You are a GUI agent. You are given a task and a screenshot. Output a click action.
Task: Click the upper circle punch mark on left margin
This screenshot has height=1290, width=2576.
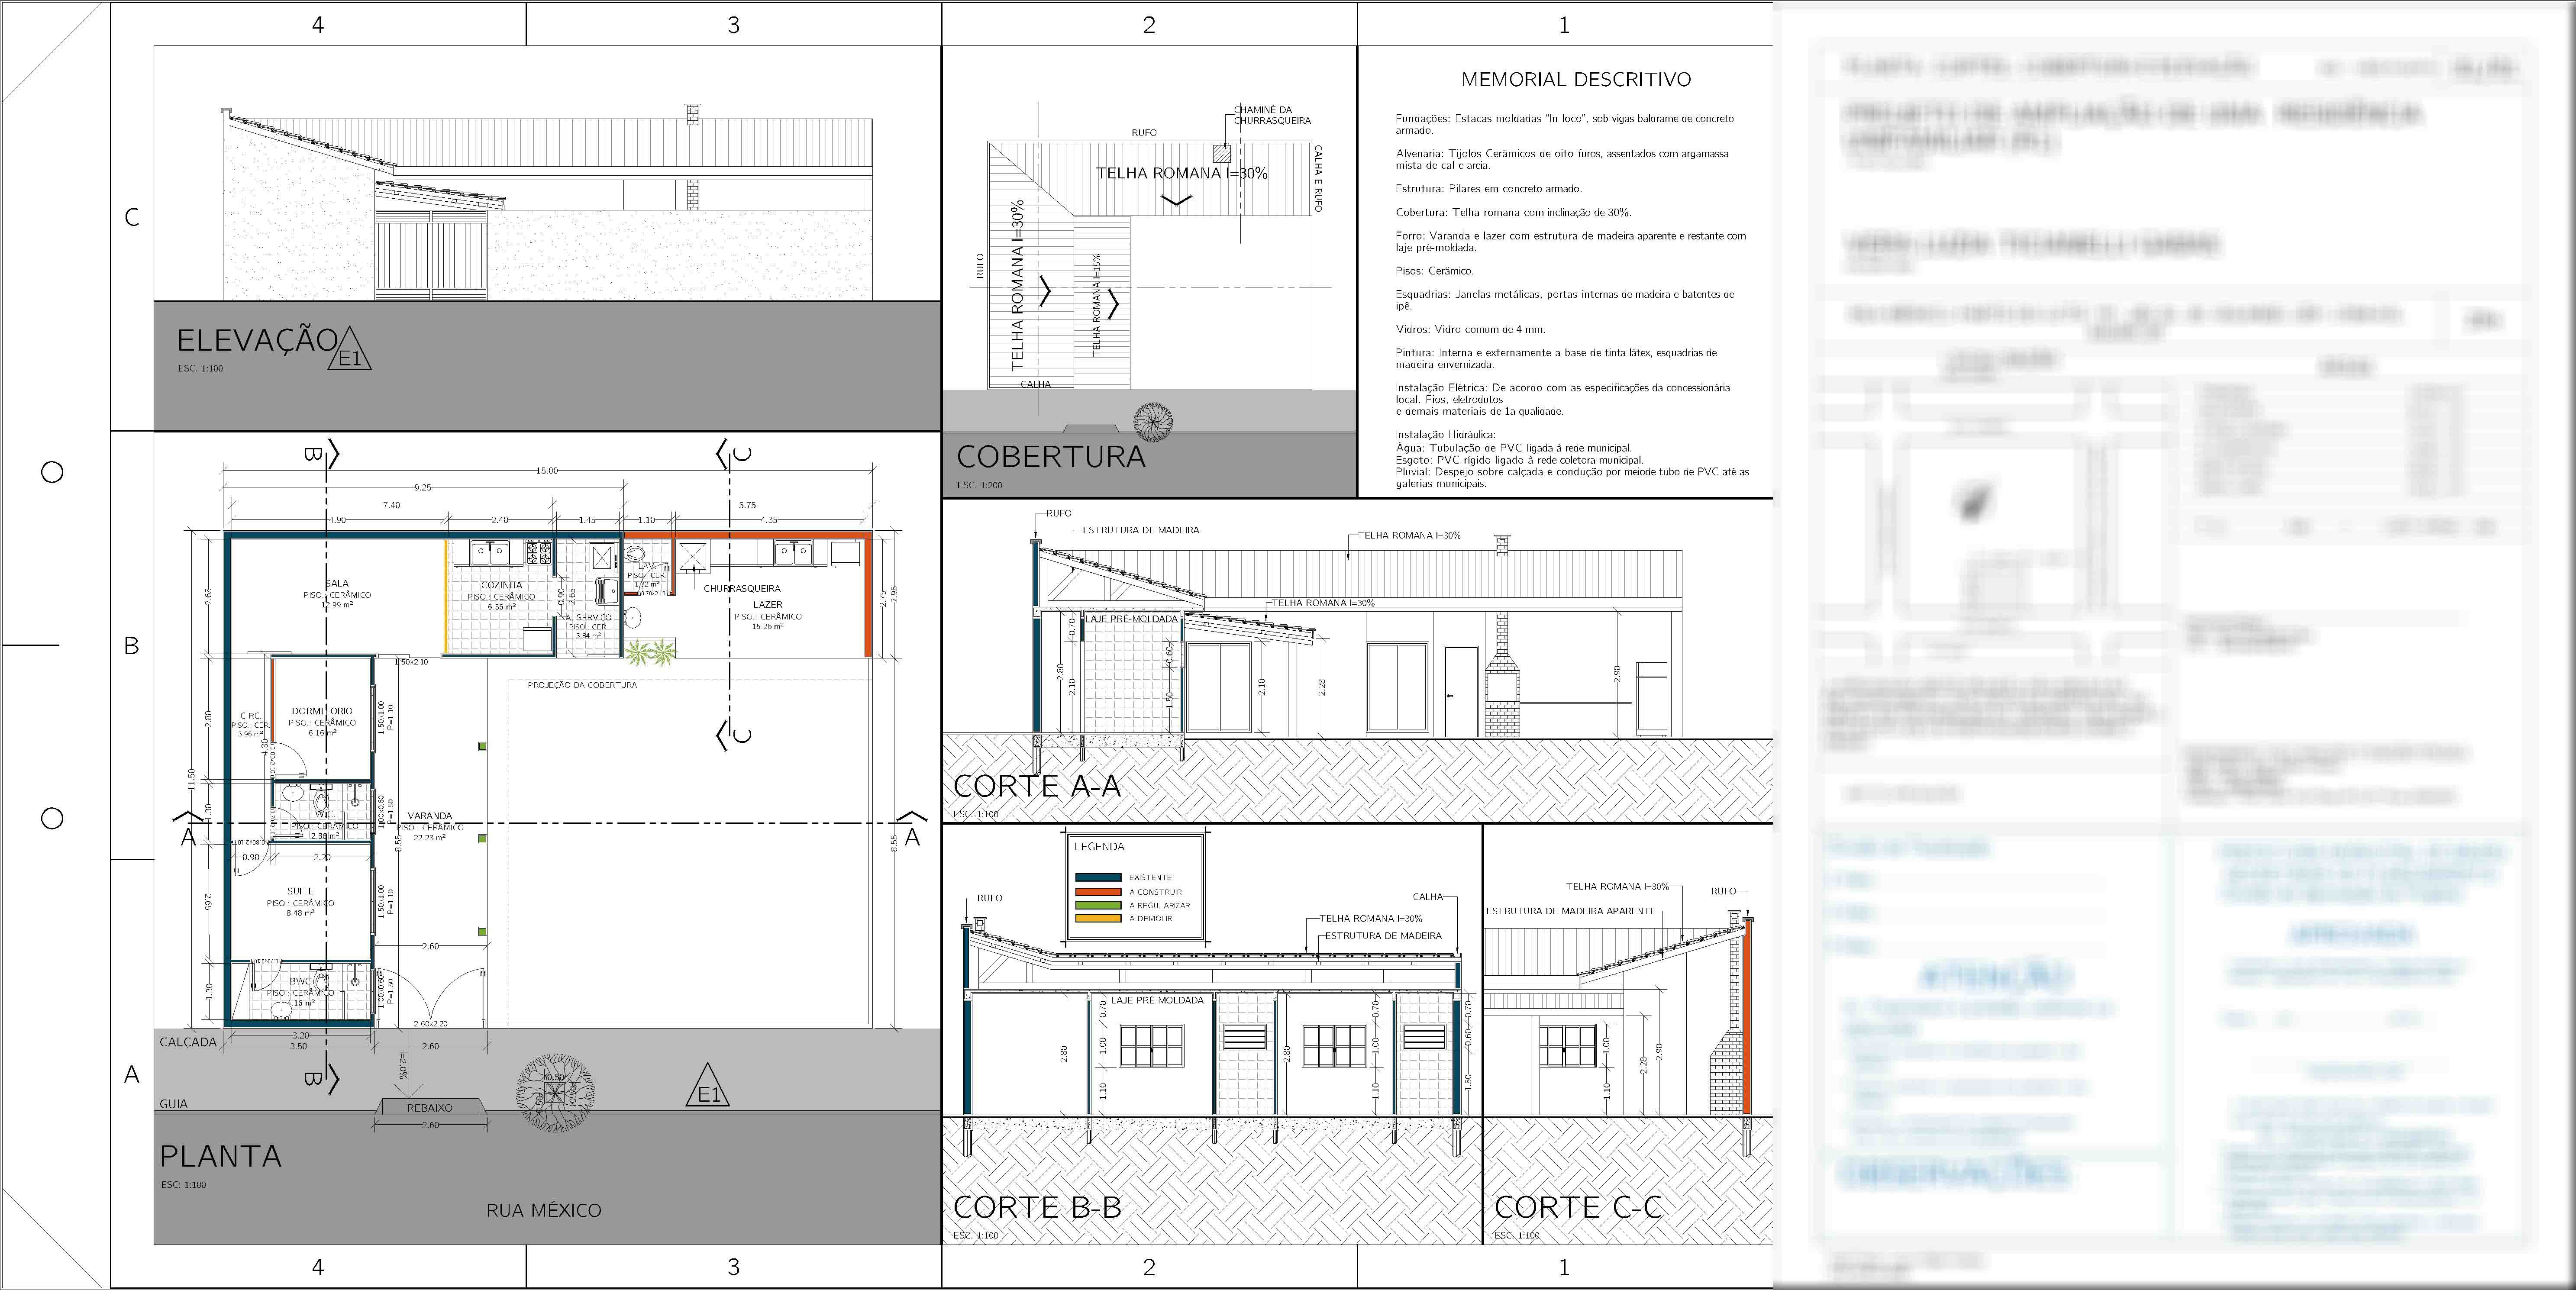pyautogui.click(x=52, y=472)
